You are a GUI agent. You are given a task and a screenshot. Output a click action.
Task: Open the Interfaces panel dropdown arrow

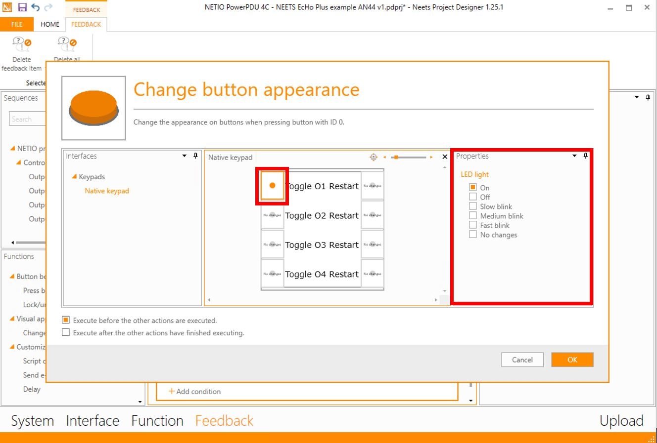(x=185, y=156)
